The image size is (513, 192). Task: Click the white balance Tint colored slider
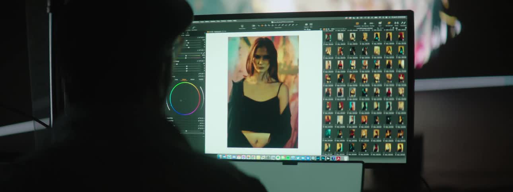[x=189, y=58]
